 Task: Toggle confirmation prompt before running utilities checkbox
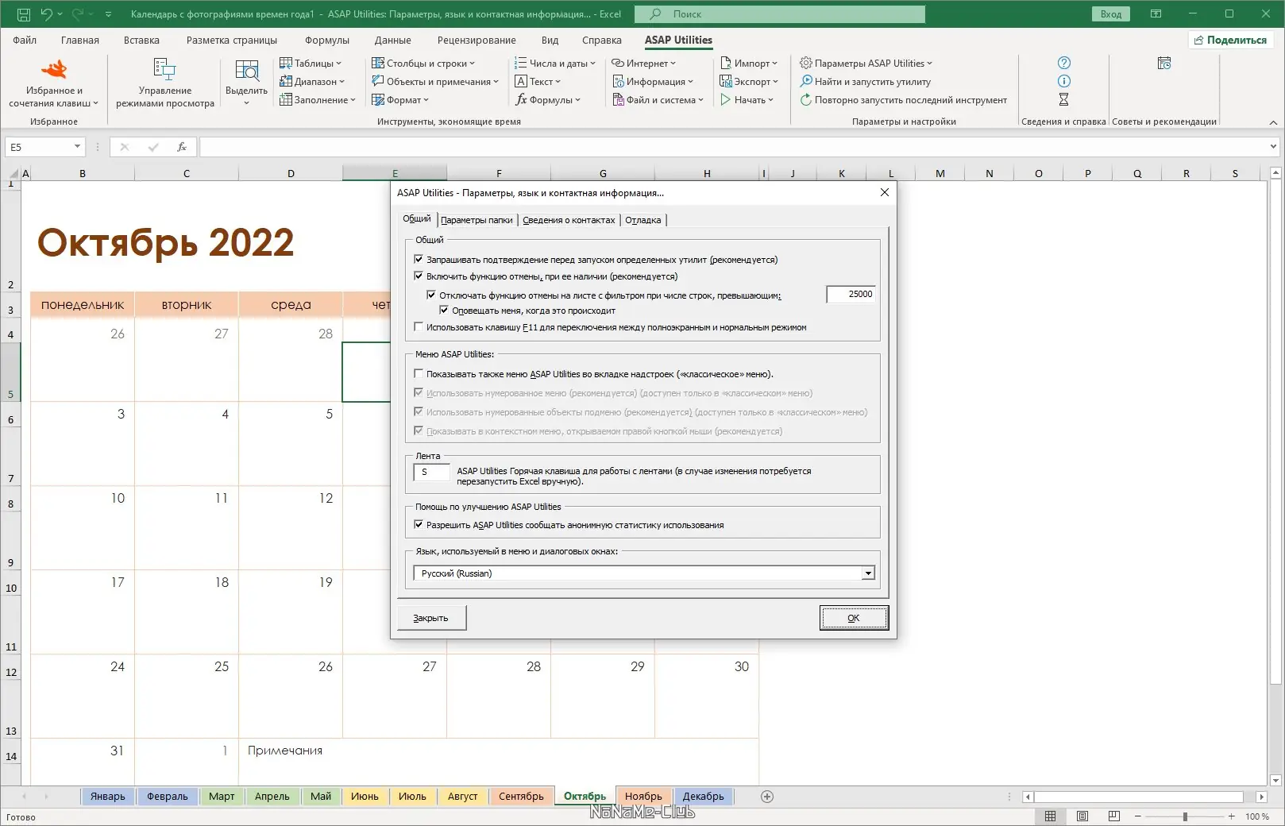point(419,259)
